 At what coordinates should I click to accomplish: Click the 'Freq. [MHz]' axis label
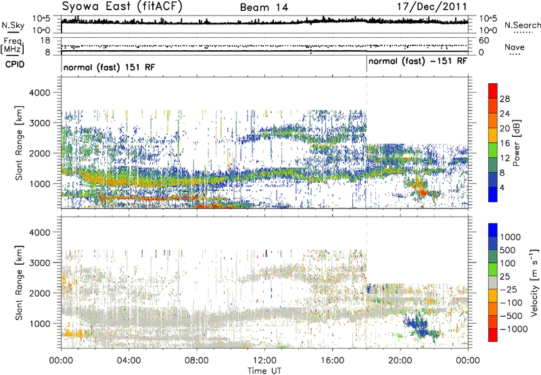coord(12,45)
